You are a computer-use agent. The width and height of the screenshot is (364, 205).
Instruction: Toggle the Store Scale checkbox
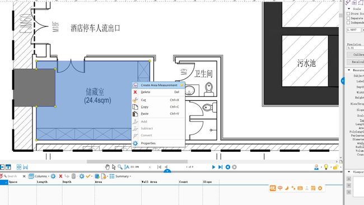point(348,13)
